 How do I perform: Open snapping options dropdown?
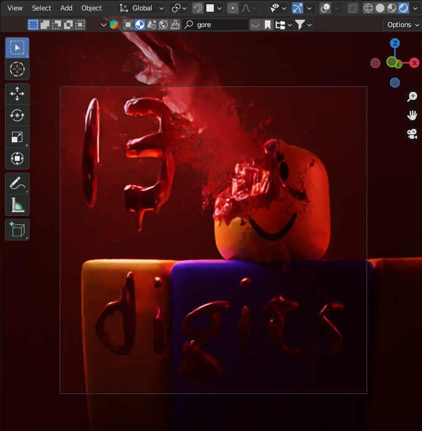[214, 8]
